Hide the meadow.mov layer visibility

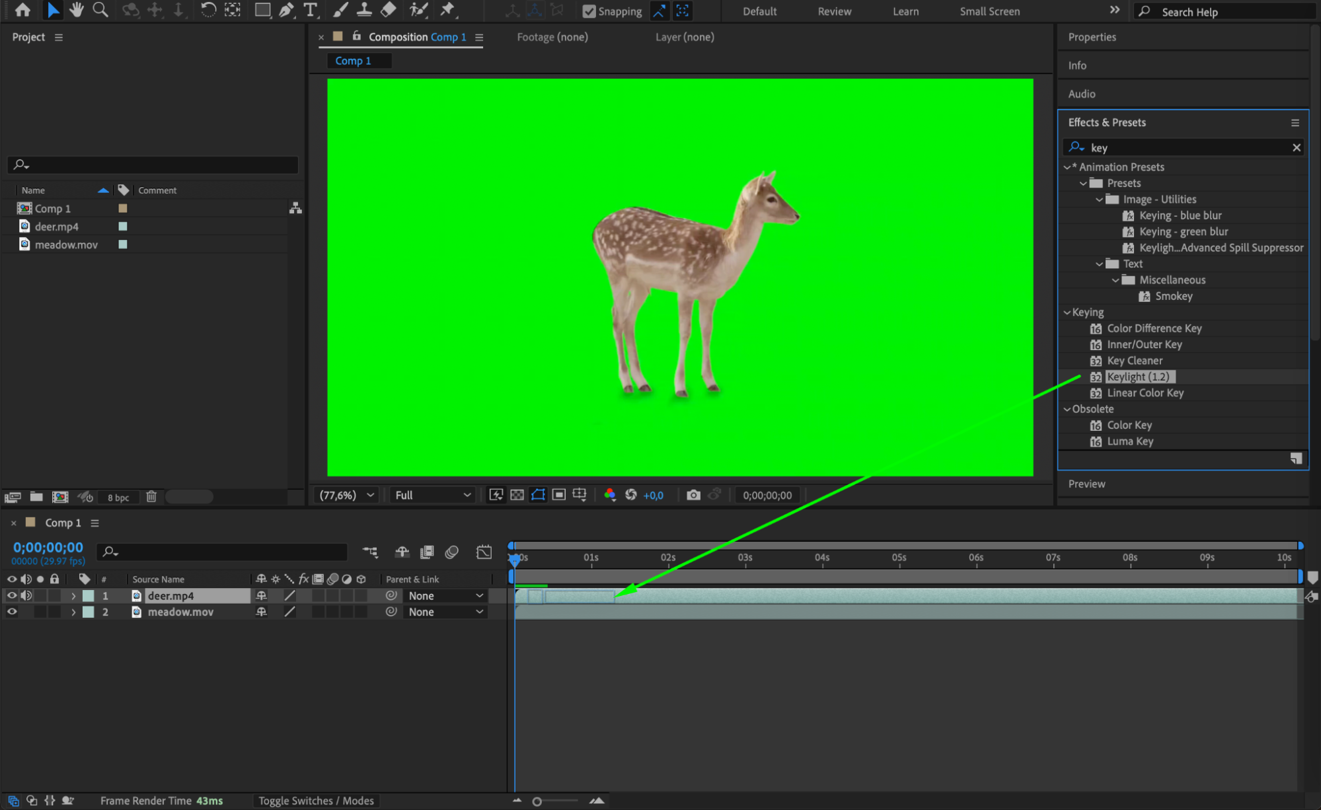pos(12,612)
